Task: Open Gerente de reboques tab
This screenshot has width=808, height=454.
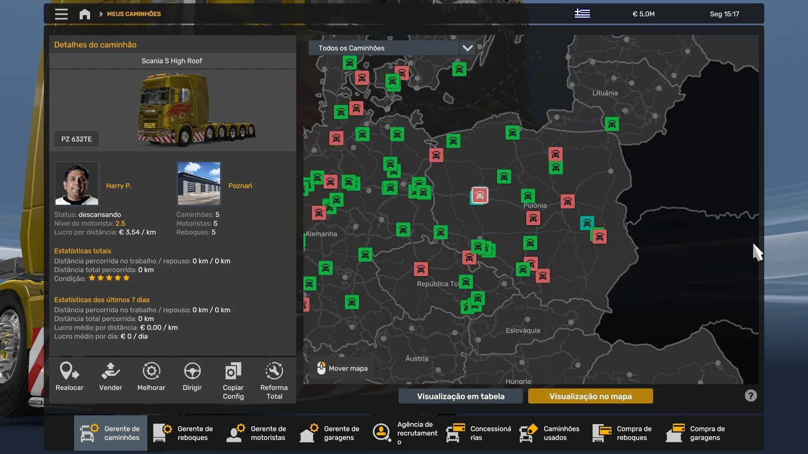Action: (x=184, y=433)
